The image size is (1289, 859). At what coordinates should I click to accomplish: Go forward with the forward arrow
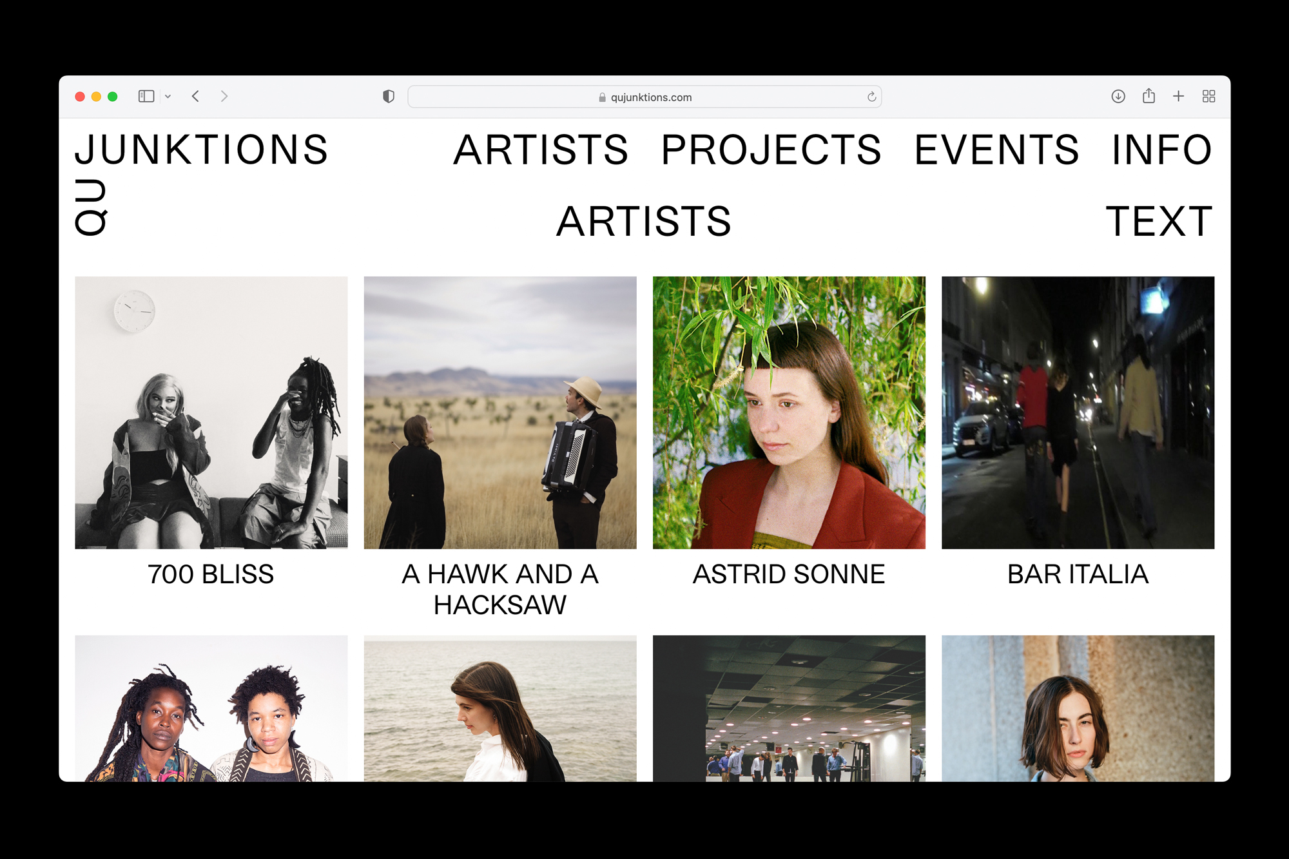224,97
